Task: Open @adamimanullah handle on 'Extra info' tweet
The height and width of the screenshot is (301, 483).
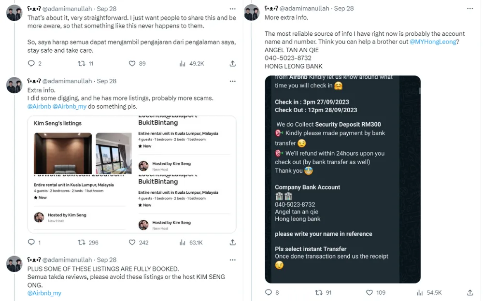Action: [68, 81]
